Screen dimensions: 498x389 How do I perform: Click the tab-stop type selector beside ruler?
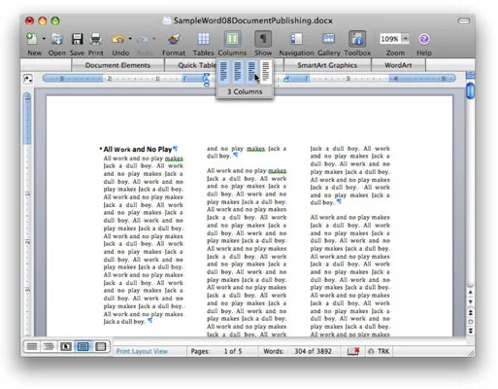click(x=28, y=79)
